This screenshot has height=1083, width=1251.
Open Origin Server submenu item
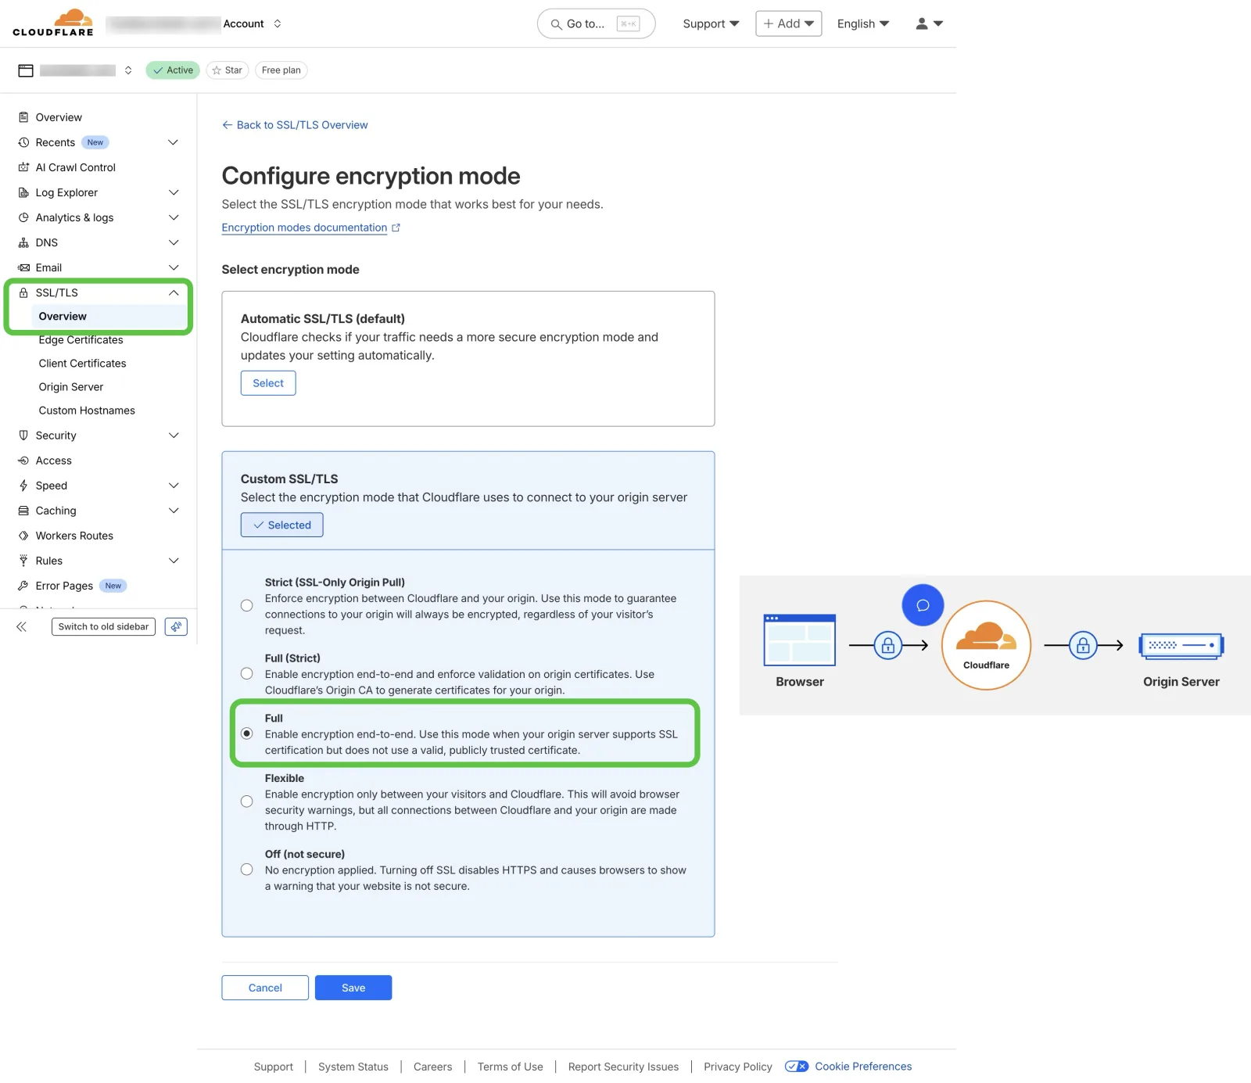[x=71, y=387]
